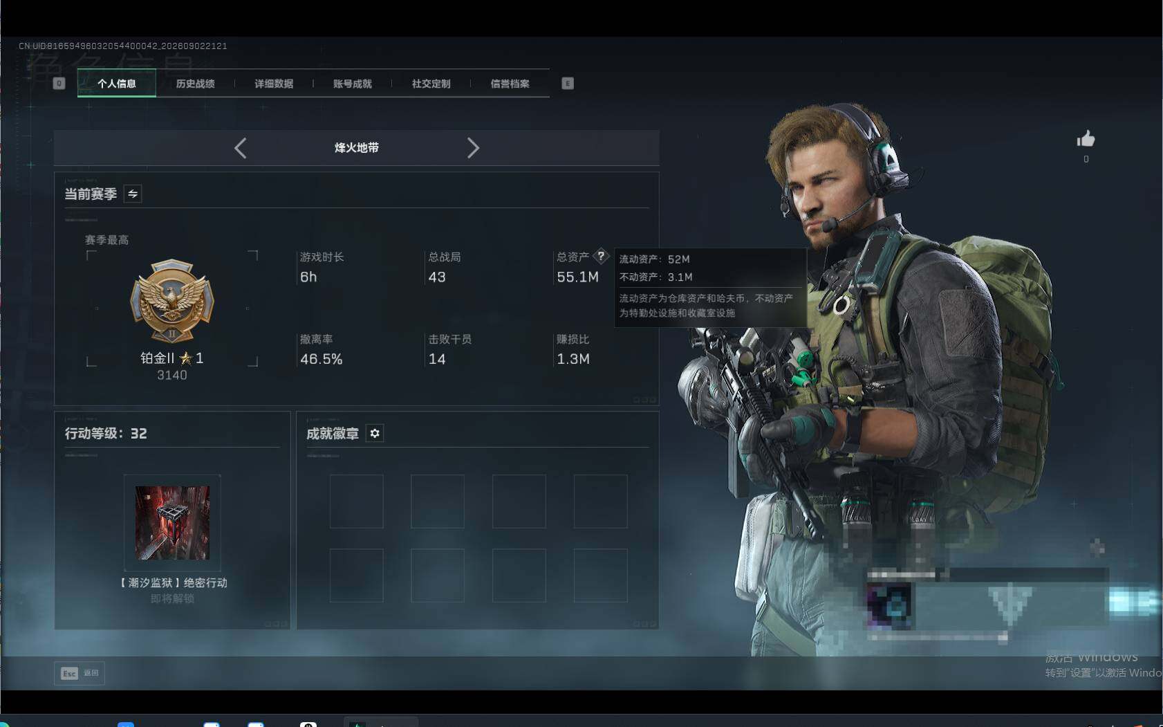Viewport: 1163px width, 727px height.
Task: Open the 成就徽章 gear settings
Action: tap(375, 433)
